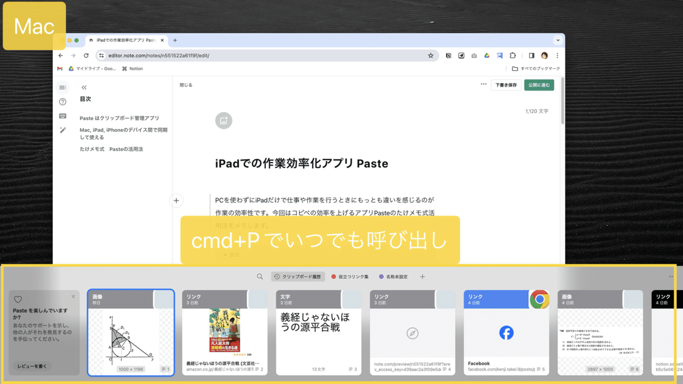Select the geometry diagram image clip
Screen dimensions: 683x384
pyautogui.click(x=131, y=333)
